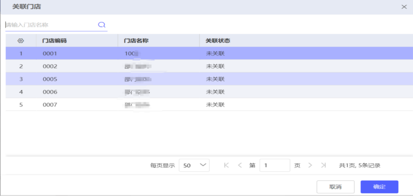Screen dimensions: 413x196
Task: Select row with store code 0006
Action: (50, 92)
